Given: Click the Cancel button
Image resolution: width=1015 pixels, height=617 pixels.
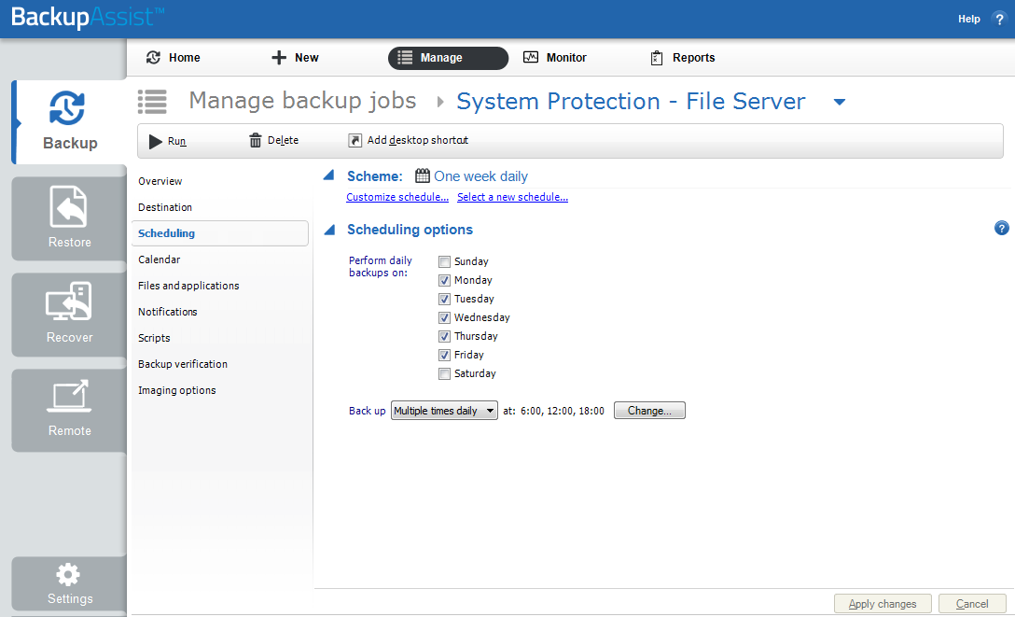Looking at the screenshot, I should click(972, 603).
